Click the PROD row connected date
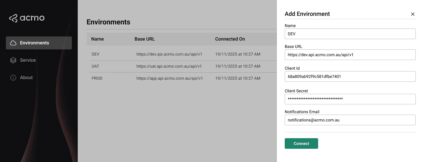This screenshot has width=424, height=162. (238, 79)
